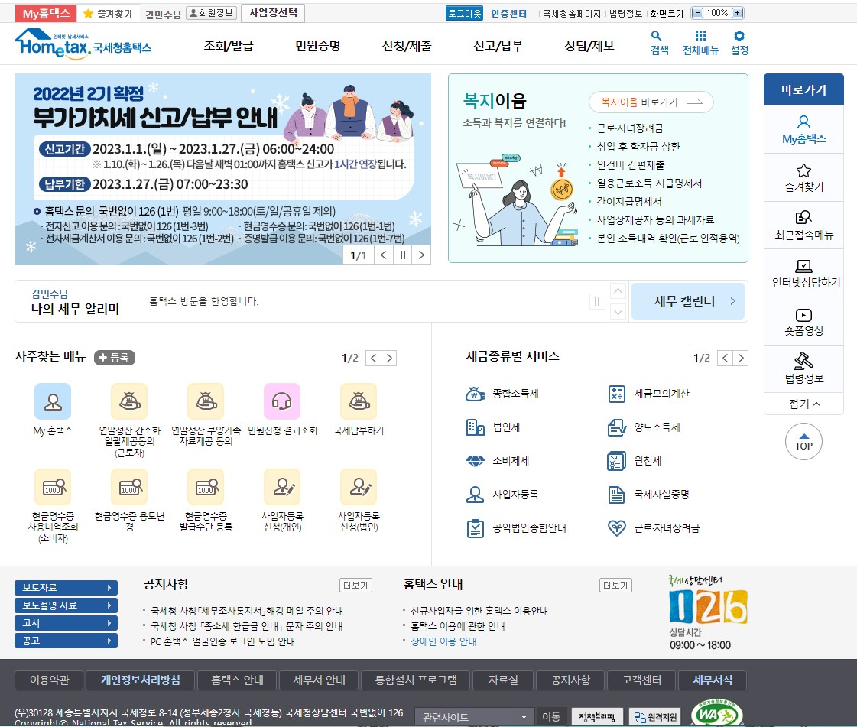
Task: Open 국세납부하기 icon
Action: click(359, 402)
